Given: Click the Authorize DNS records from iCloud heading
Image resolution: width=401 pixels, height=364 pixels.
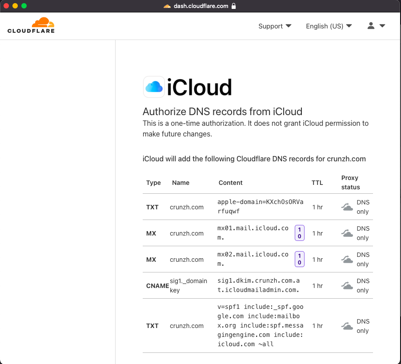Looking at the screenshot, I should pyautogui.click(x=222, y=112).
